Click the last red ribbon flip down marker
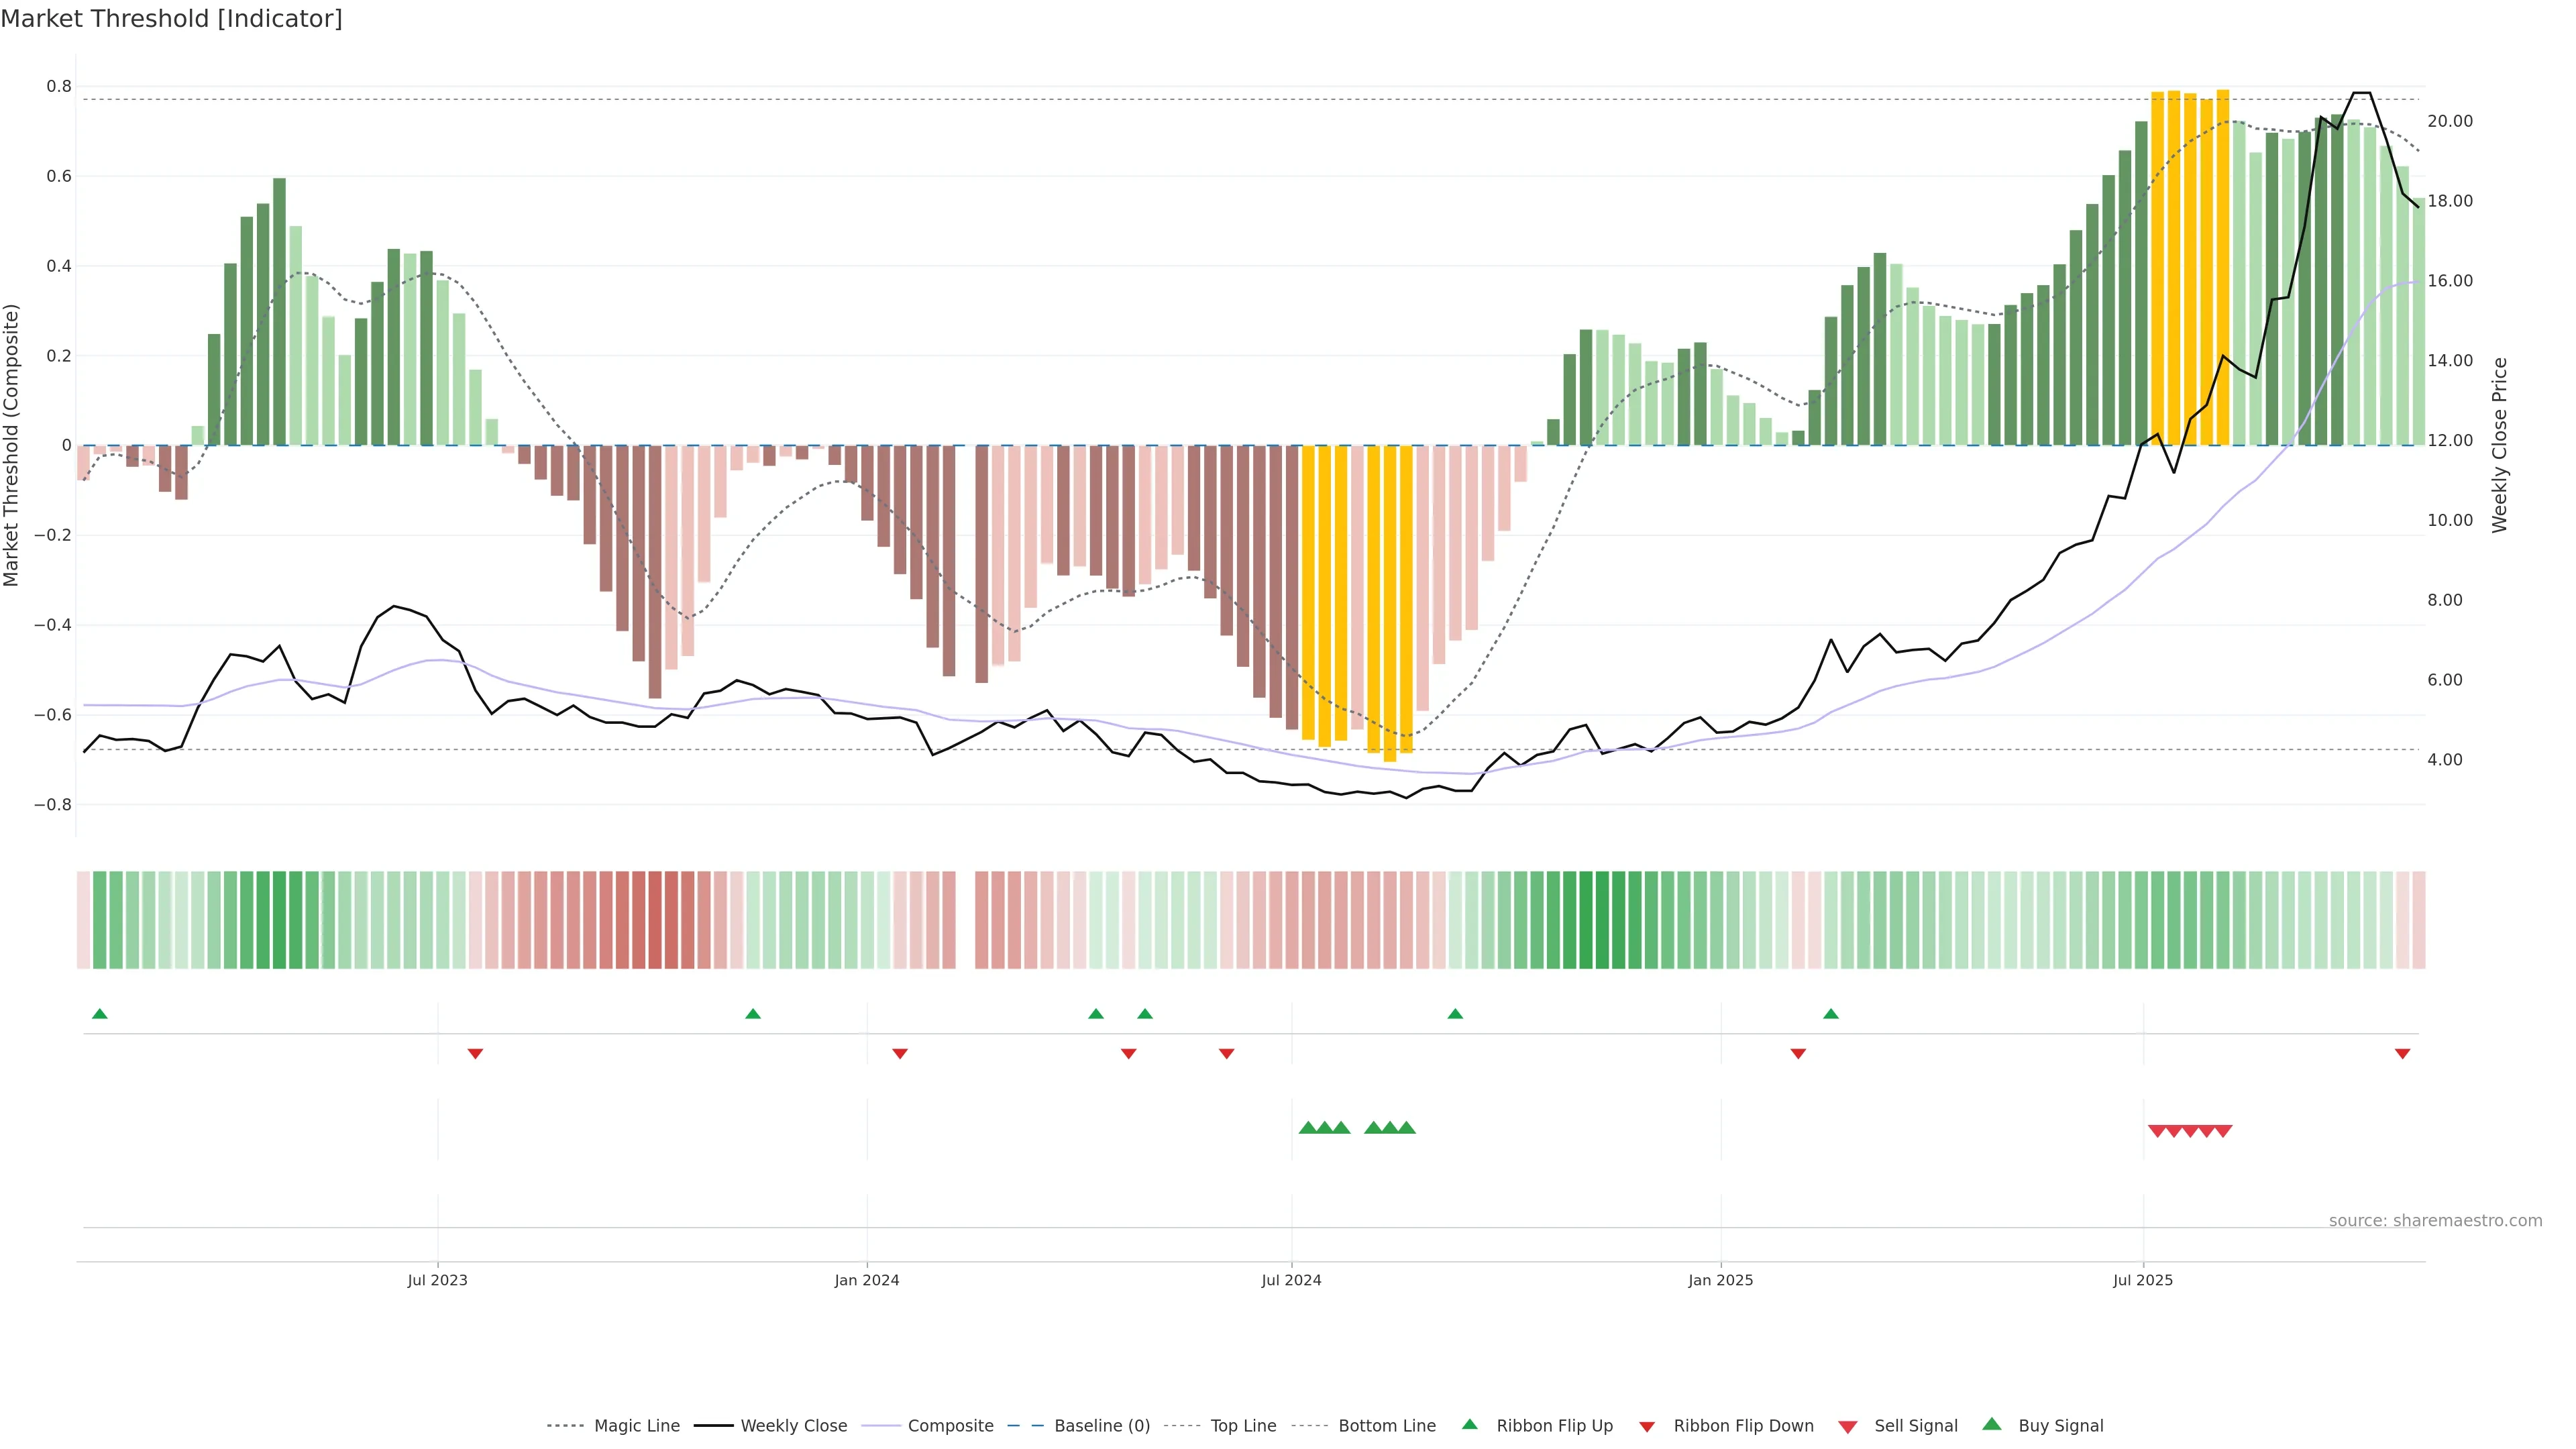This screenshot has height=1449, width=2576. [2402, 1054]
